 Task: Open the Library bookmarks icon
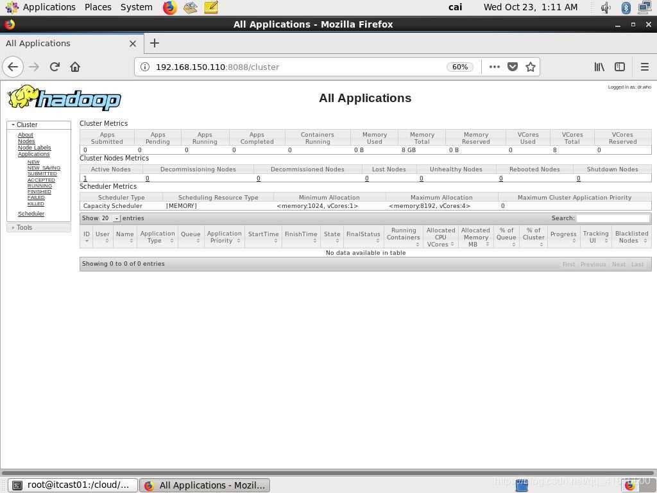[x=599, y=67]
